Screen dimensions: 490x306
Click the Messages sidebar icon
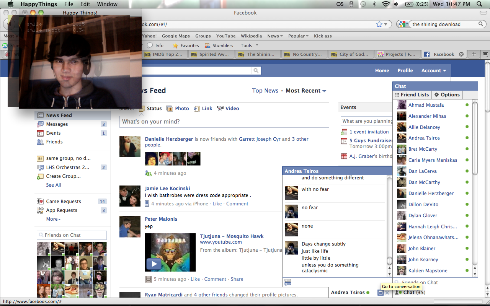(40, 124)
